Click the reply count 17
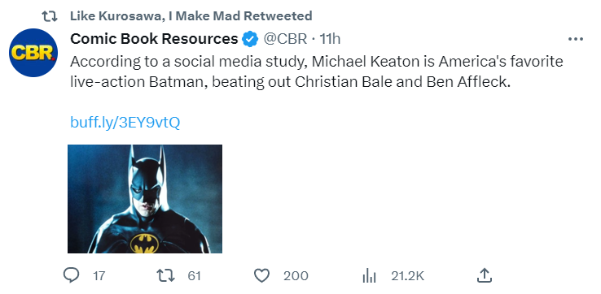Image resolution: width=601 pixels, height=294 pixels. [99, 275]
